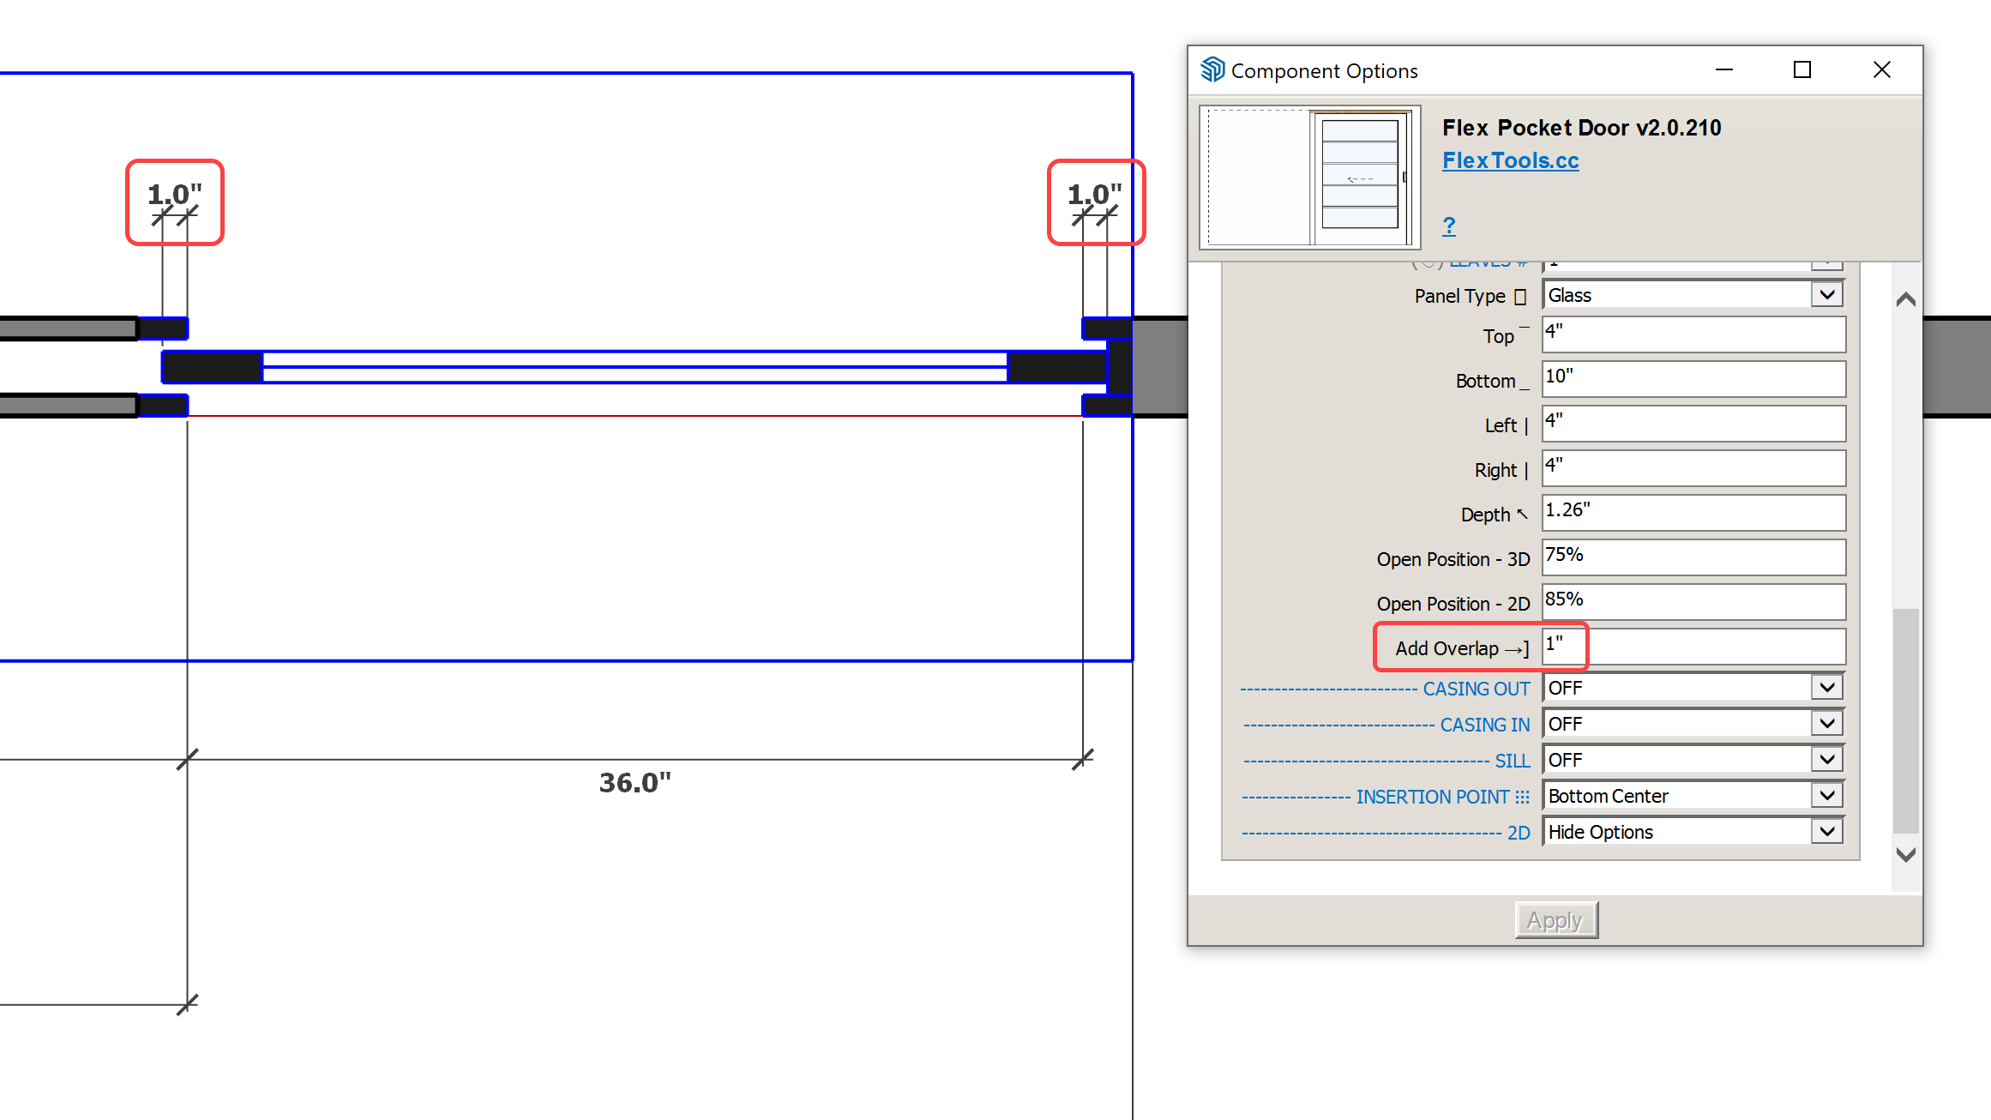1991x1120 pixels.
Task: Click the Add Overlap input field
Action: point(1693,647)
